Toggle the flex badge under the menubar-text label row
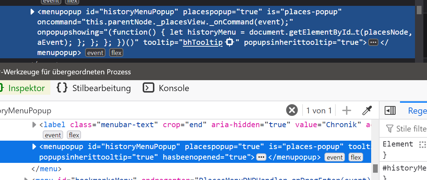This screenshot has width=427, height=180. (74, 135)
